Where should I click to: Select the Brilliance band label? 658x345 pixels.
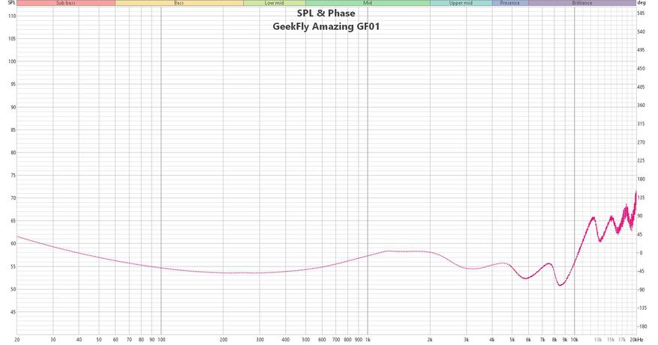582,3
